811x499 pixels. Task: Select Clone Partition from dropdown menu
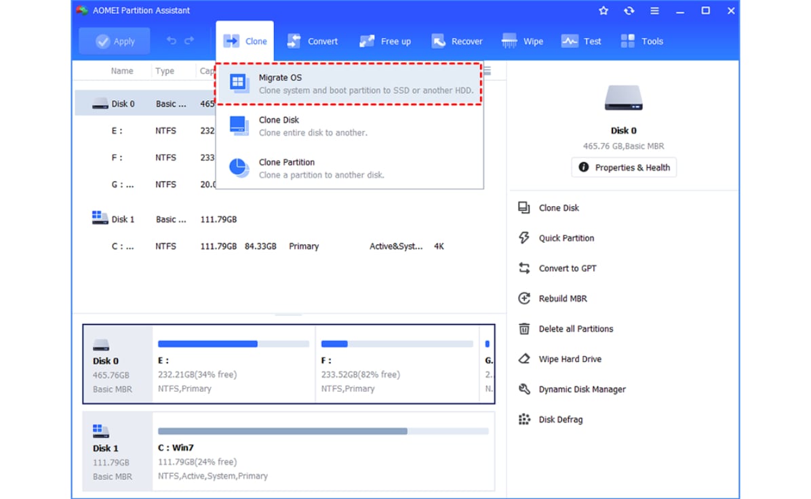pos(349,169)
